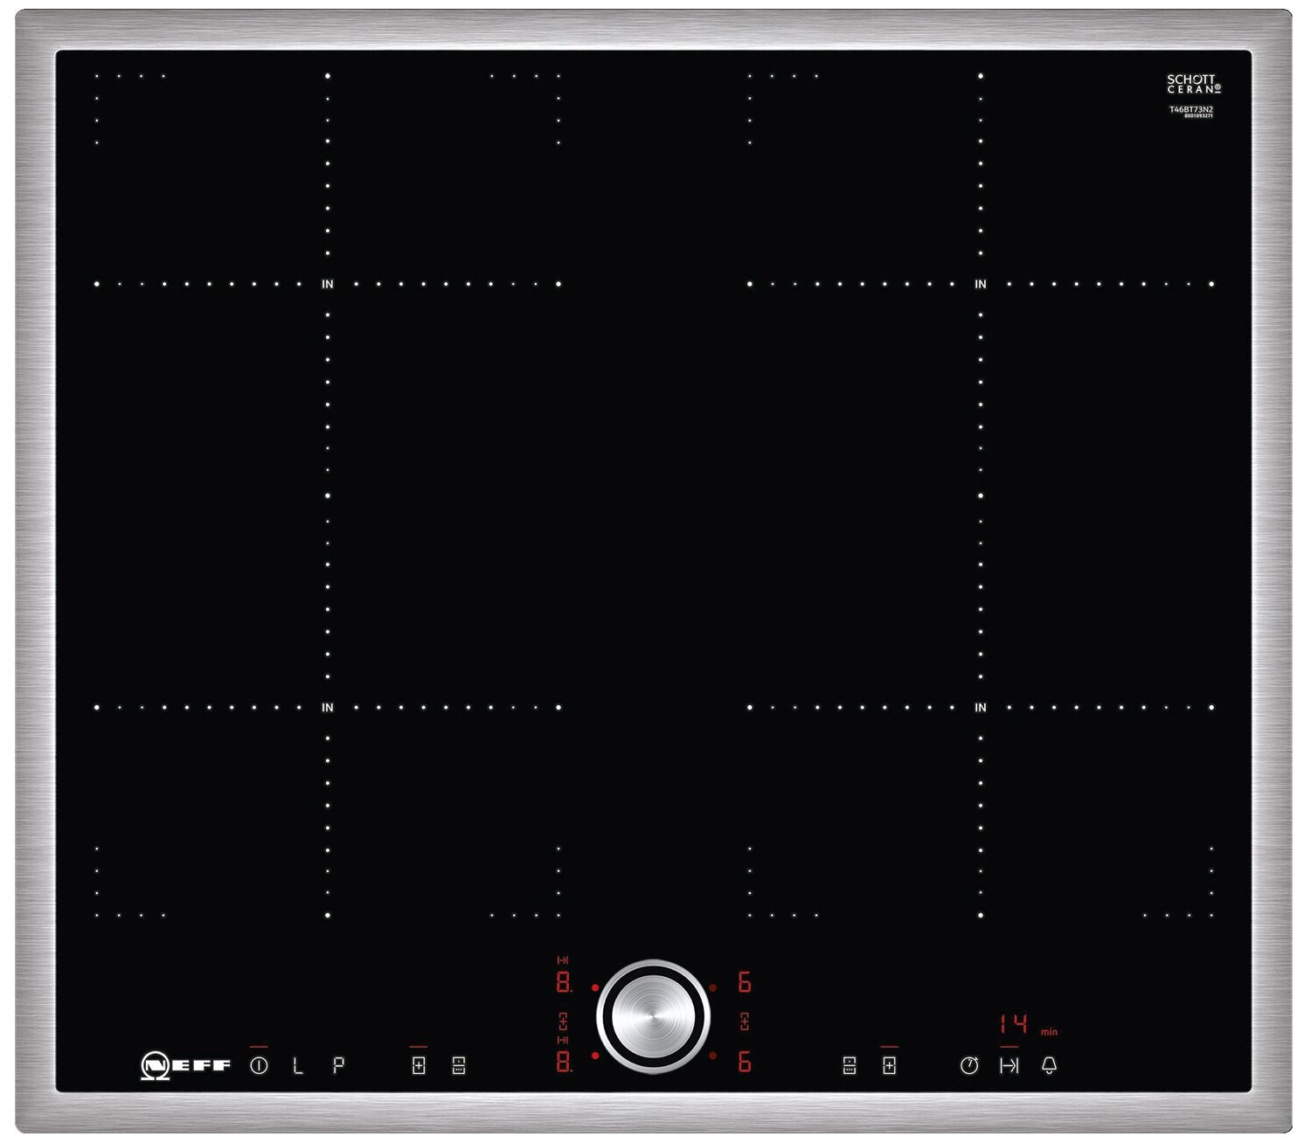The width and height of the screenshot is (1304, 1143).
Task: Tap the upper-left 'IN' induction marker
Action: 328,284
